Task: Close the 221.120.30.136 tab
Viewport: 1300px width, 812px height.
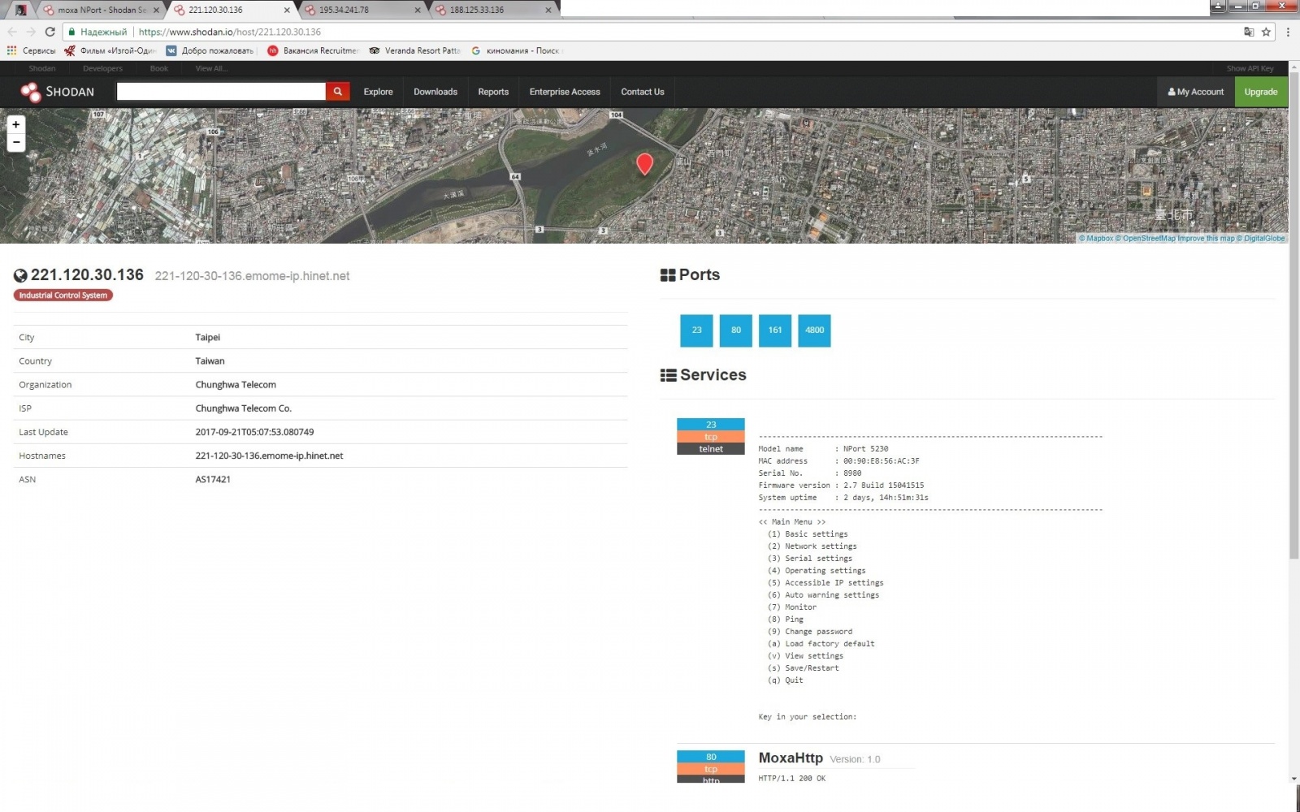Action: tap(287, 10)
